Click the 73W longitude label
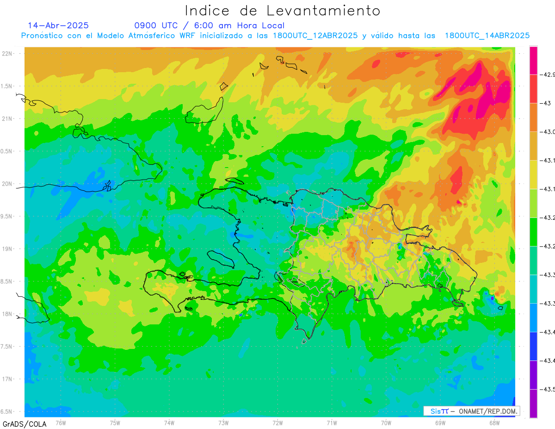Image resolution: width=555 pixels, height=429 pixels. tap(223, 423)
